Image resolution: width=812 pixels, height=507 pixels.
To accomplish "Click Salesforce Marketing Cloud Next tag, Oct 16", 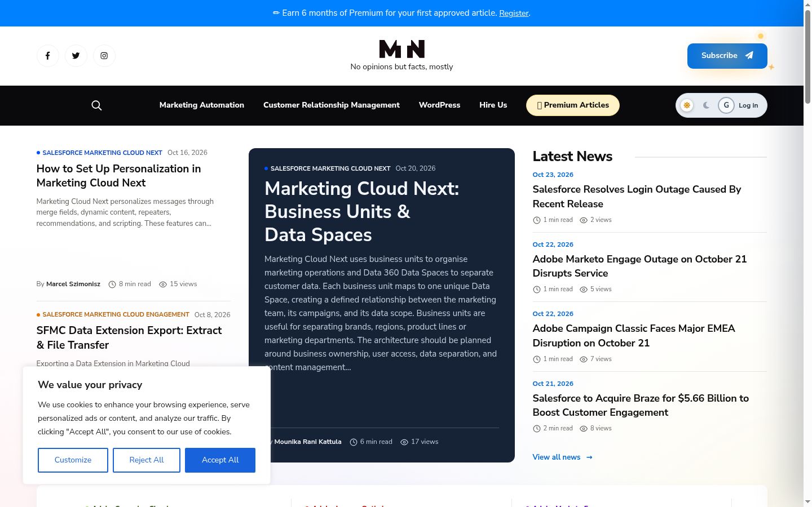I will click(102, 153).
